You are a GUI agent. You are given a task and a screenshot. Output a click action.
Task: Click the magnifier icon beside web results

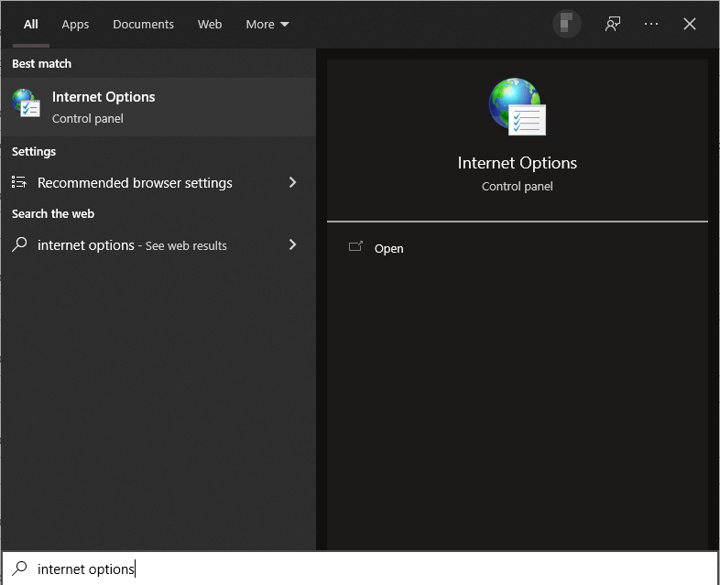tap(19, 244)
